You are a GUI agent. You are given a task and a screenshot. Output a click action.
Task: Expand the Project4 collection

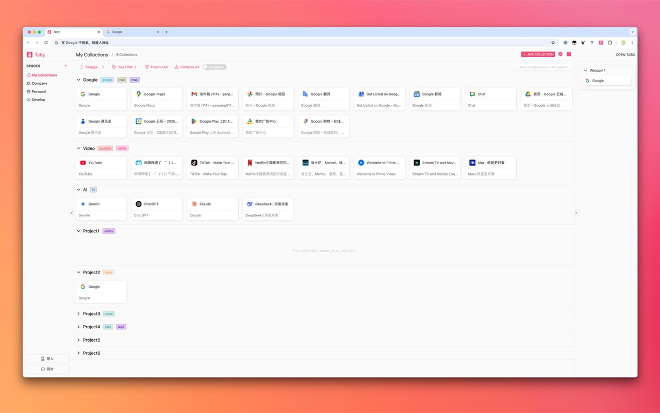pos(79,327)
